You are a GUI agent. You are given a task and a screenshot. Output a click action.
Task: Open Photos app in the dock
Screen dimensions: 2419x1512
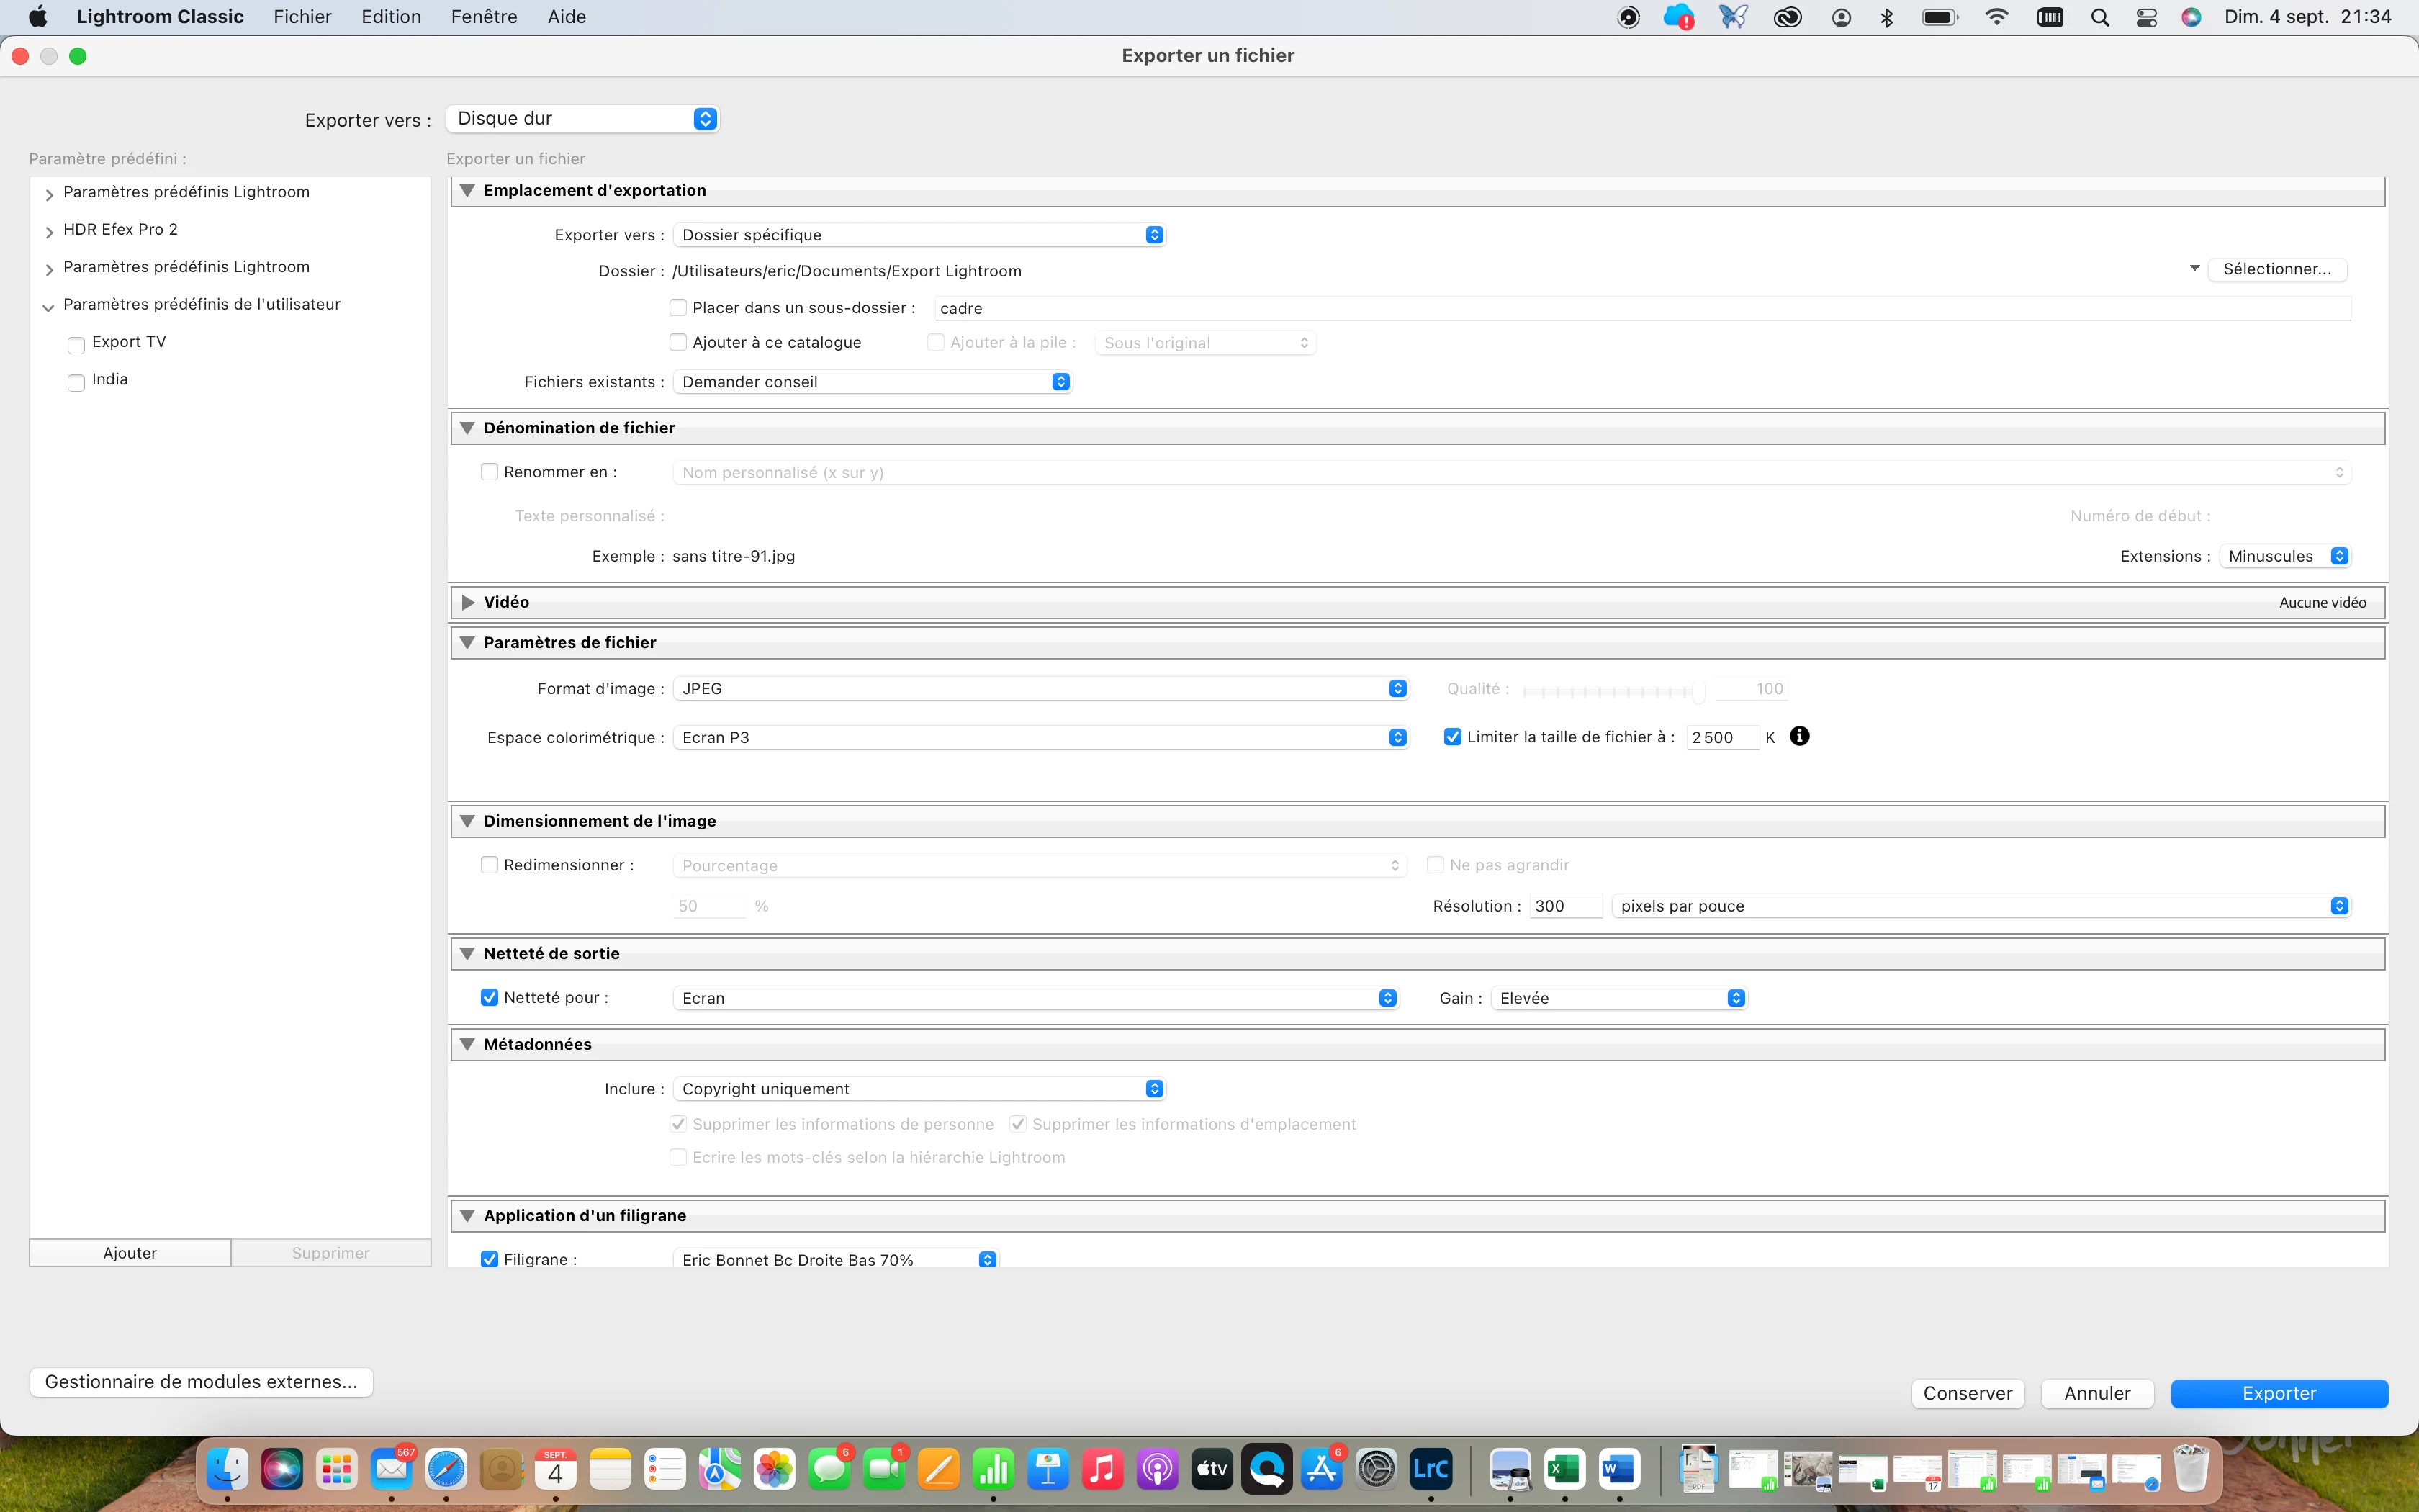[x=774, y=1469]
